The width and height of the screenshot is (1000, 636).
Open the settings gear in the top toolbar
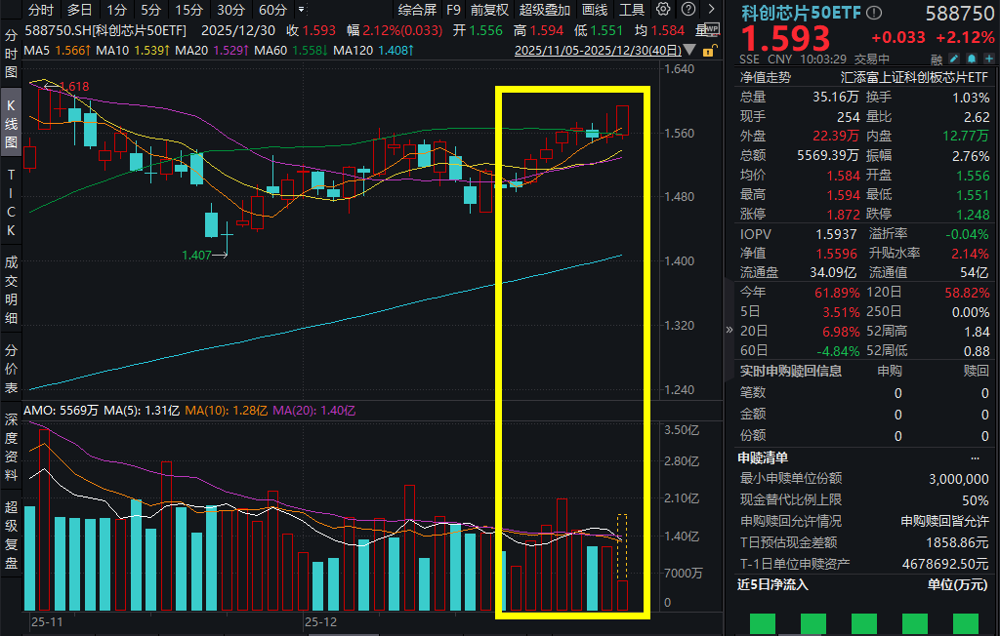[x=663, y=11]
